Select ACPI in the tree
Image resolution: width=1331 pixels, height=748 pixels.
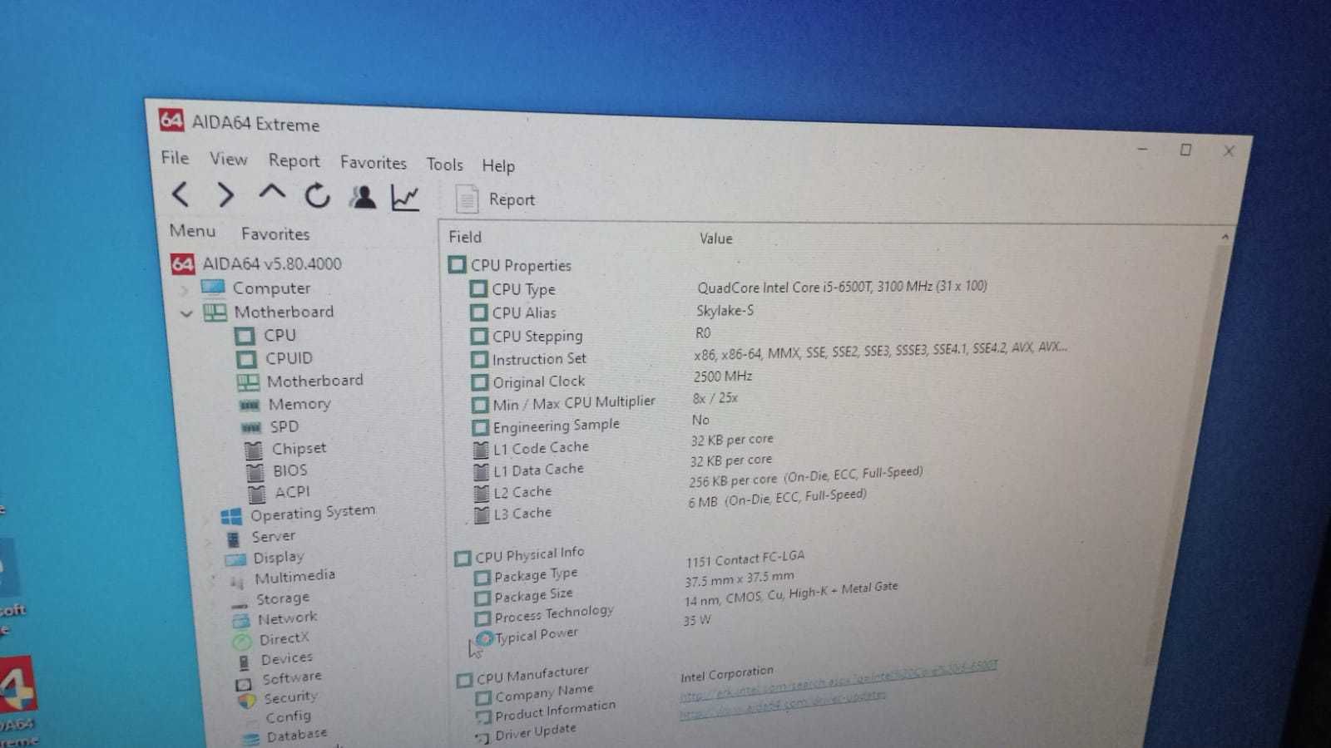pyautogui.click(x=292, y=492)
